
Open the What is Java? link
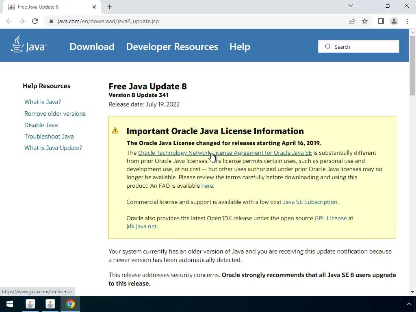[42, 102]
